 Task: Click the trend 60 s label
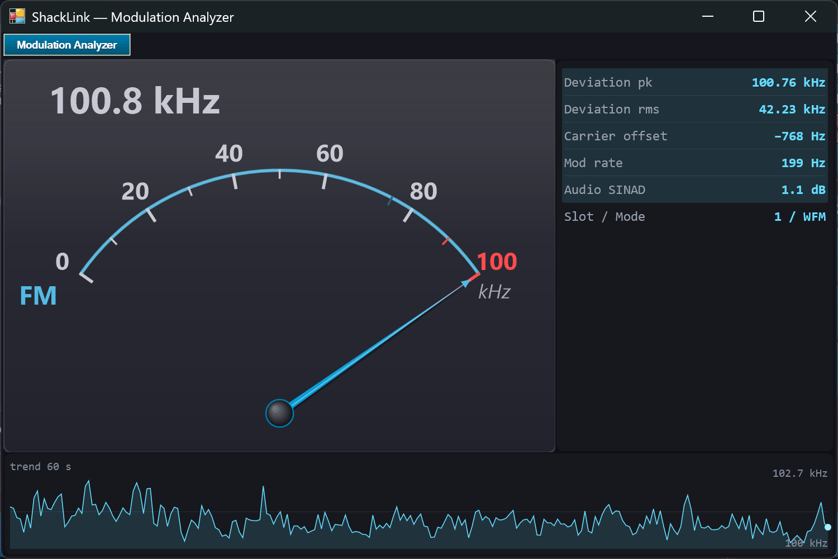(40, 467)
